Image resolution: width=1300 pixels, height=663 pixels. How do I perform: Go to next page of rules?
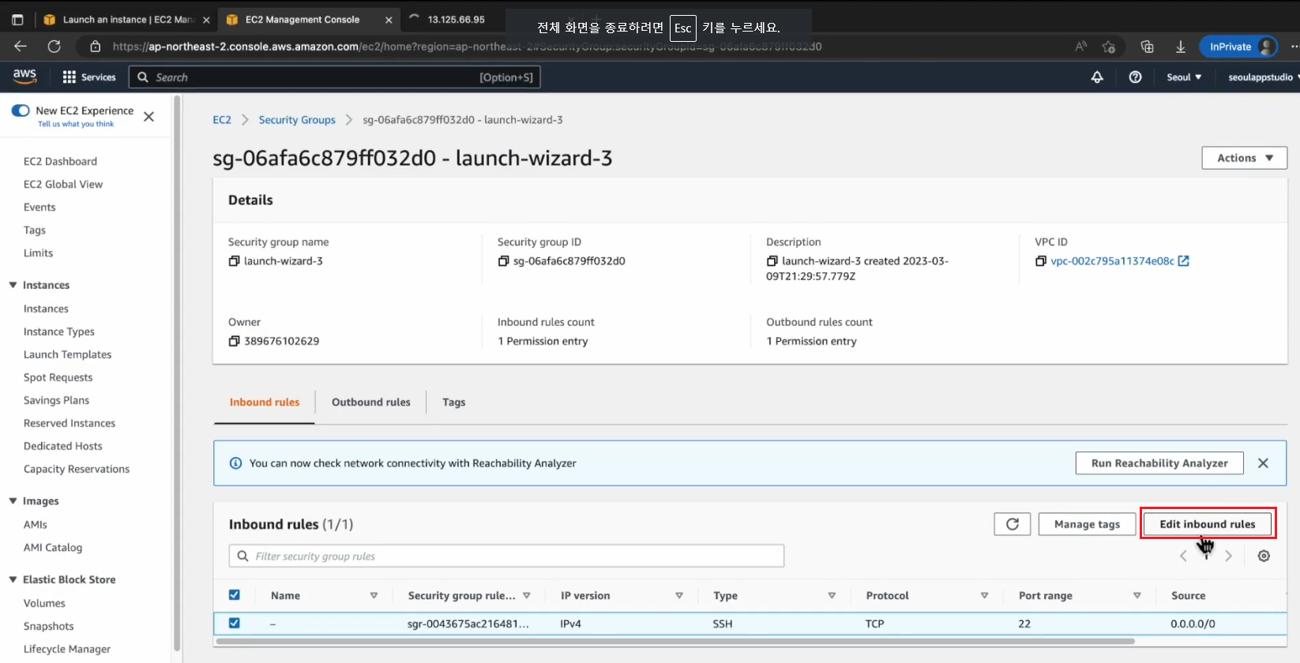[1228, 556]
